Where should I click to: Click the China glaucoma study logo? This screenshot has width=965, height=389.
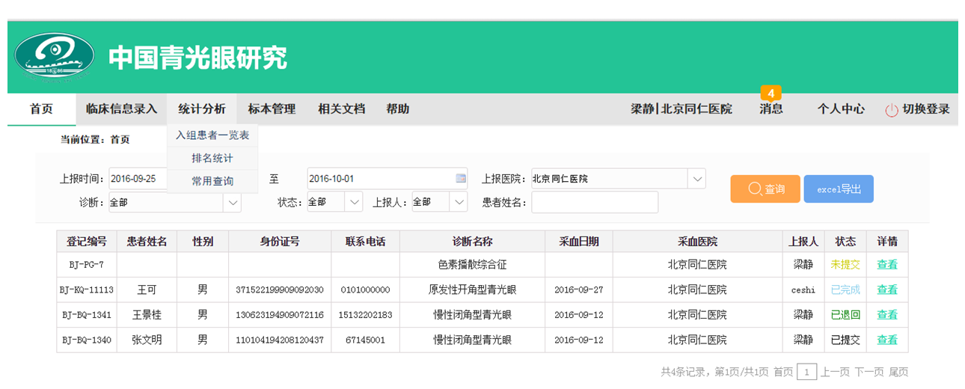(55, 57)
